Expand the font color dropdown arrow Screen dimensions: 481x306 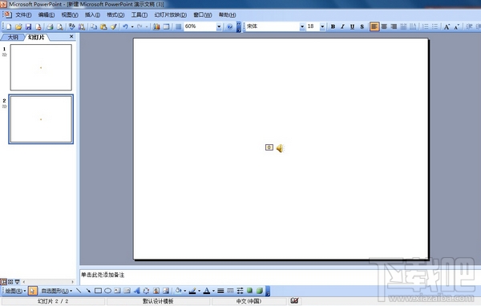tap(213, 290)
